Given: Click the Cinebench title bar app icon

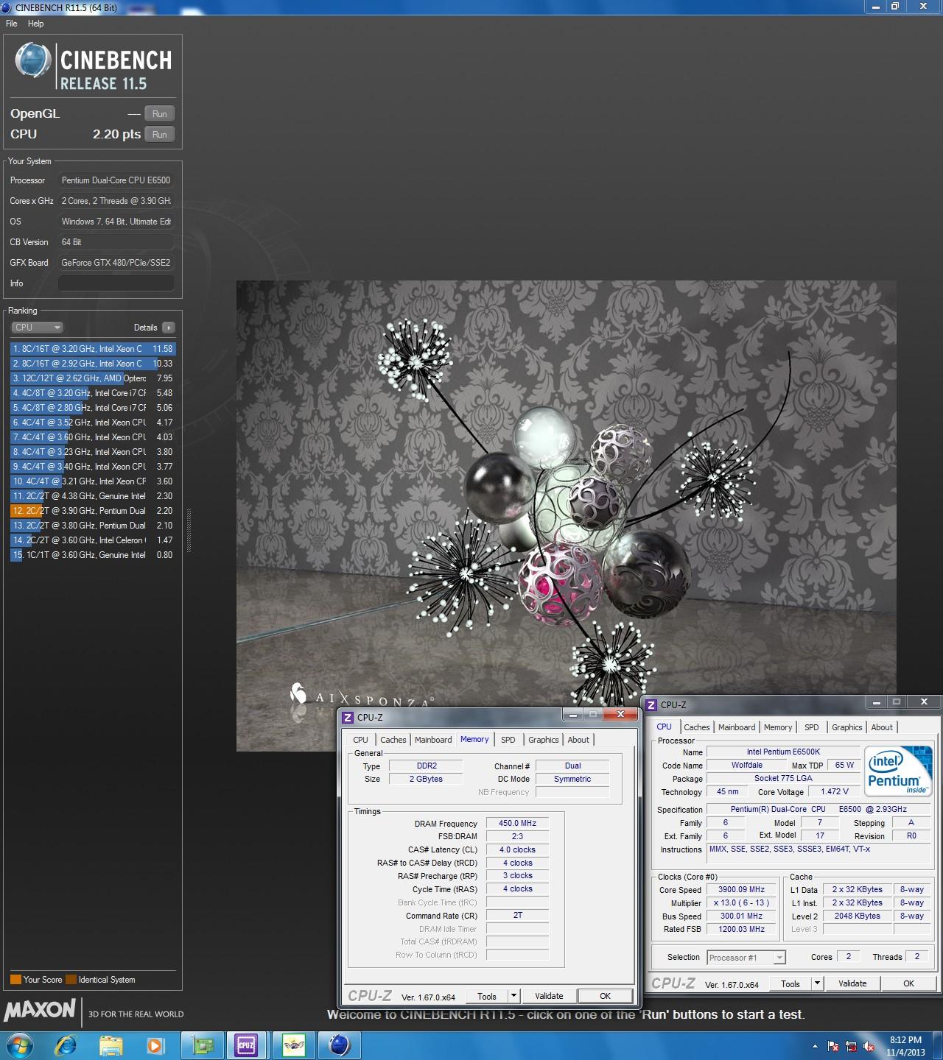Looking at the screenshot, I should (7, 7).
